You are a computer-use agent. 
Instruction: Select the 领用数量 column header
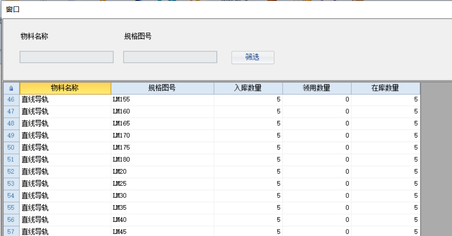(x=316, y=88)
